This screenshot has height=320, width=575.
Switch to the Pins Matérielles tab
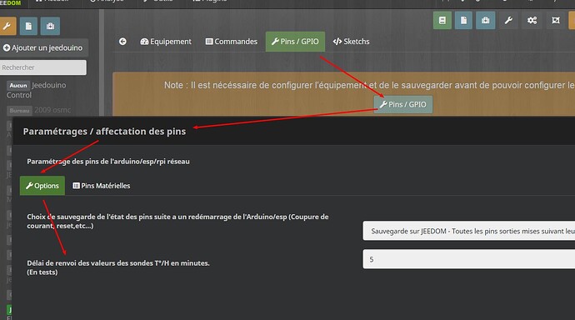(x=101, y=186)
